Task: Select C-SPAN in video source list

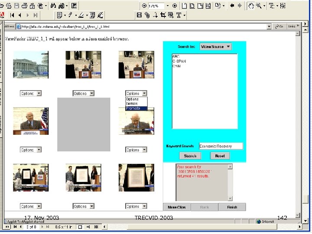Action: (179, 61)
